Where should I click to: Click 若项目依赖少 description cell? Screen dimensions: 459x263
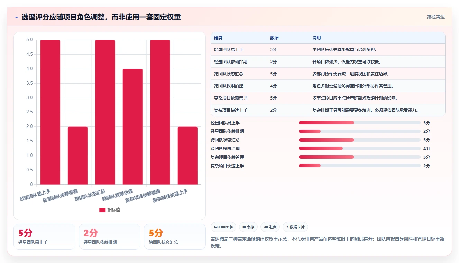point(347,62)
